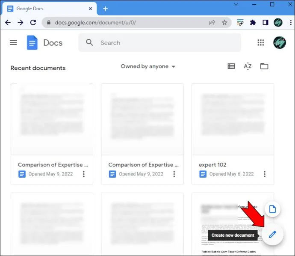Click the pencil create new document button
Viewport: 295px width, 256px height.
pyautogui.click(x=272, y=235)
